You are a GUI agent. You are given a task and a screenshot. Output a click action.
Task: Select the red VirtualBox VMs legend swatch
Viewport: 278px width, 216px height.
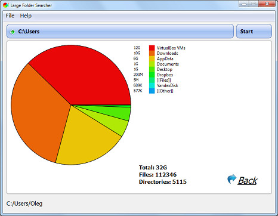[152, 48]
